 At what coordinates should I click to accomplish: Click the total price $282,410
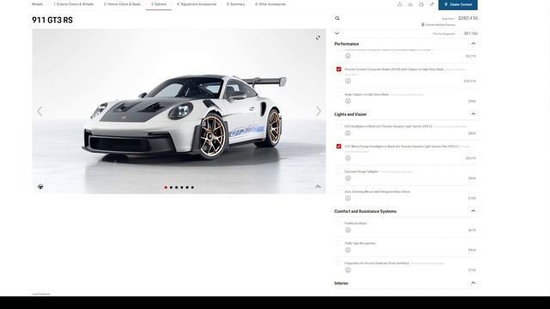(x=467, y=18)
